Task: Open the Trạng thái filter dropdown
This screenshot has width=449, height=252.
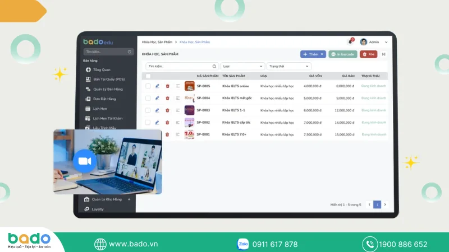Action: point(288,66)
